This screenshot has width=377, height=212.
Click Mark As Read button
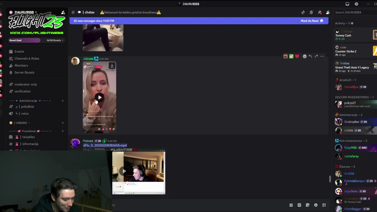(x=312, y=21)
